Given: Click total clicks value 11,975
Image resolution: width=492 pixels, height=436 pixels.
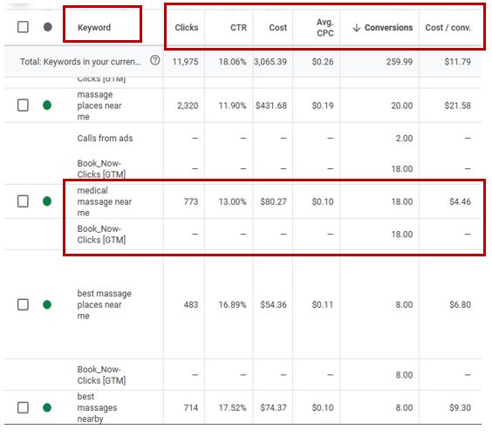Looking at the screenshot, I should 185,62.
